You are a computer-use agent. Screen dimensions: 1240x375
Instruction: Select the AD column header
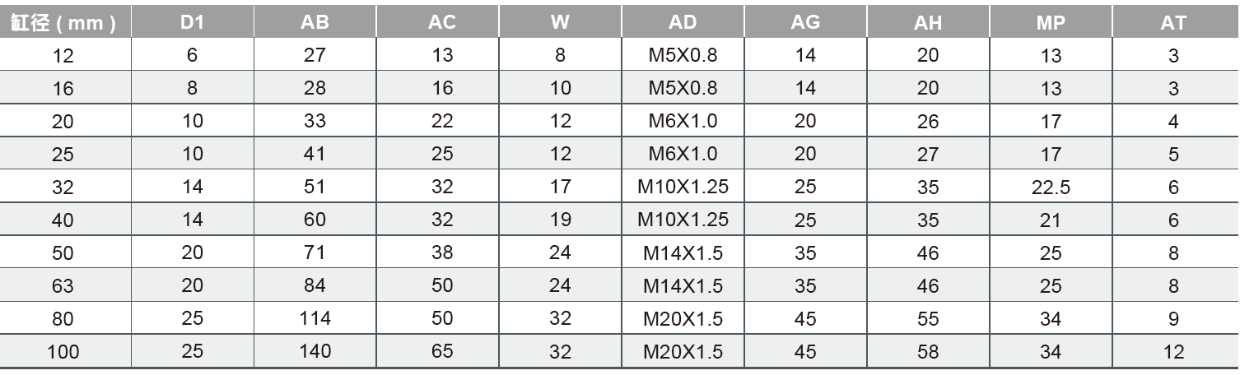coord(683,23)
